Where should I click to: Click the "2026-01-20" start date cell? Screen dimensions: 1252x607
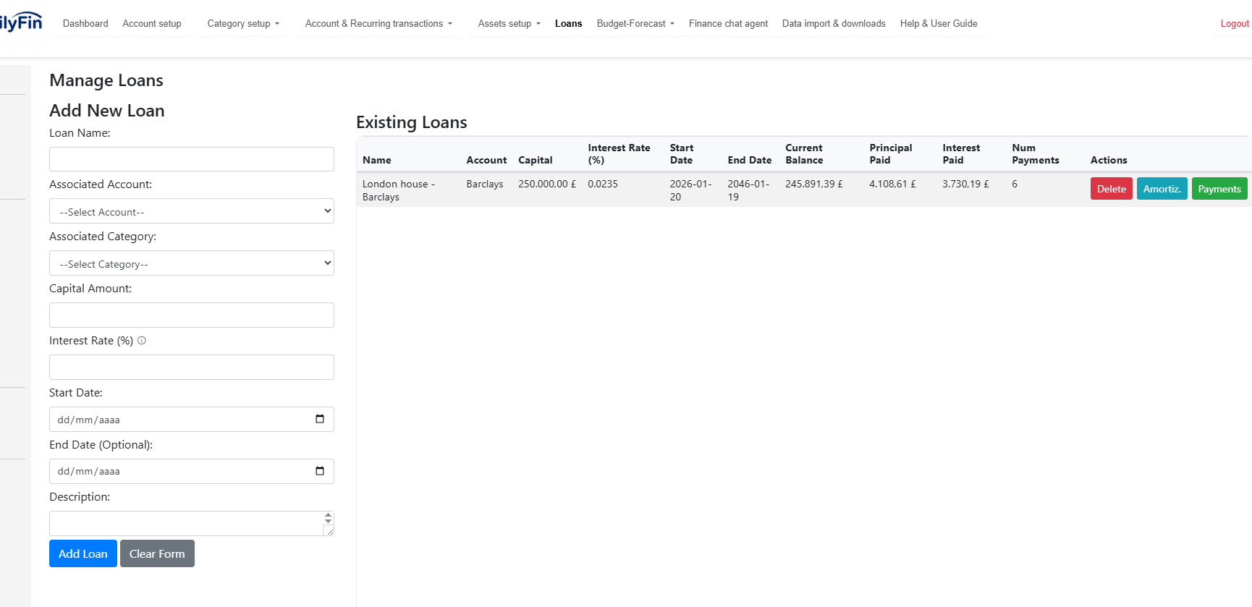[x=691, y=190]
